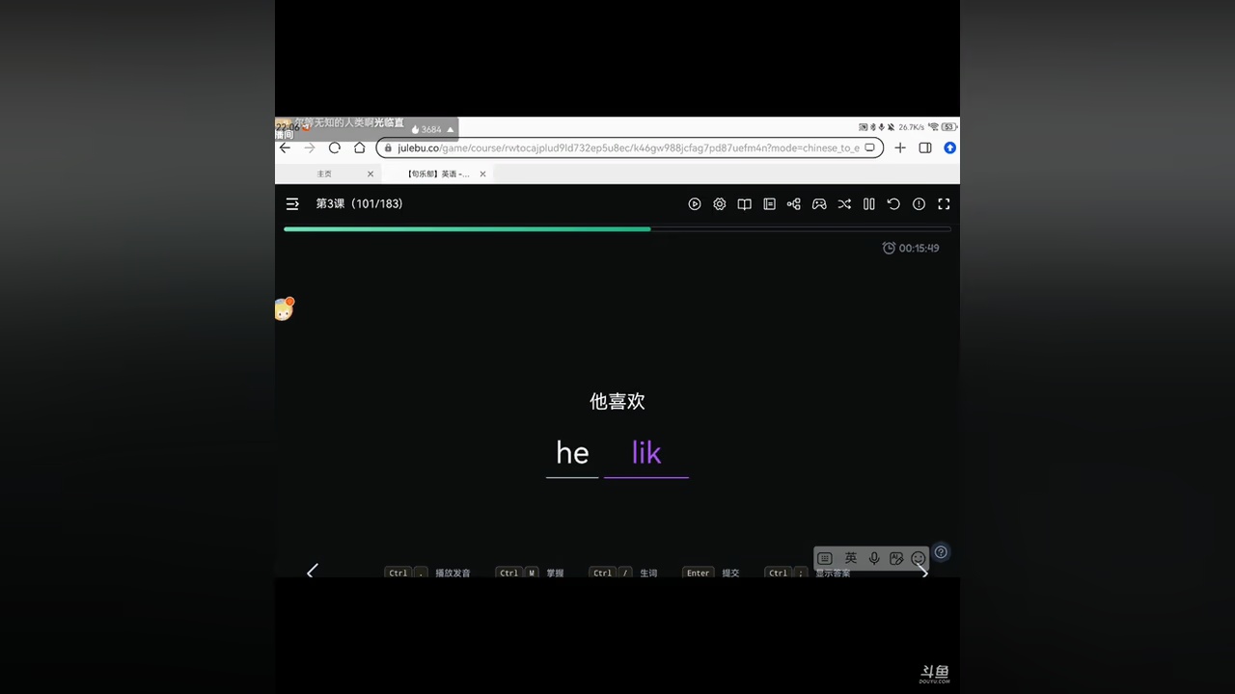Screen dimensions: 1235x694
Task: Toggle shuffle random order icon
Action: (844, 204)
